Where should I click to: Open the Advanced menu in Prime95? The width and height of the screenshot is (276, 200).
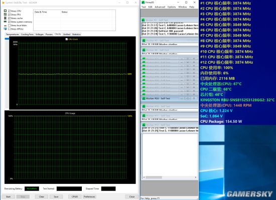point(160,7)
